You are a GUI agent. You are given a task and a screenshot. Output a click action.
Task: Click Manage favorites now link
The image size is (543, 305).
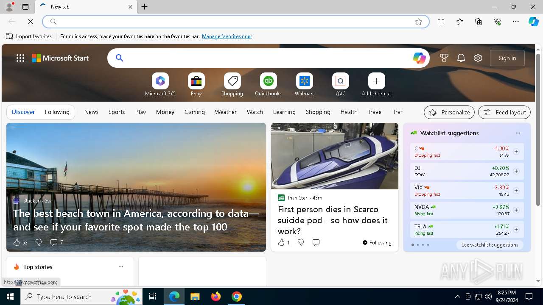[x=227, y=36]
